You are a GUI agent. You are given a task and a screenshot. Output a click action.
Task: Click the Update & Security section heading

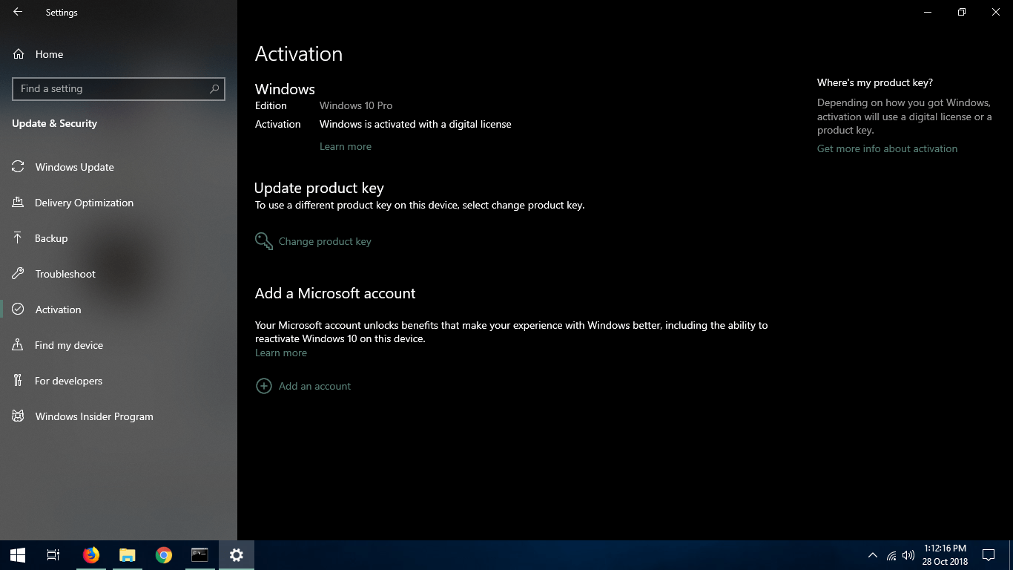pyautogui.click(x=54, y=123)
